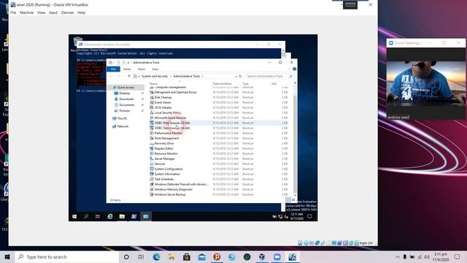Sort by the Date modified column header
This screenshot has width=467, height=263.
pyautogui.click(x=222, y=84)
